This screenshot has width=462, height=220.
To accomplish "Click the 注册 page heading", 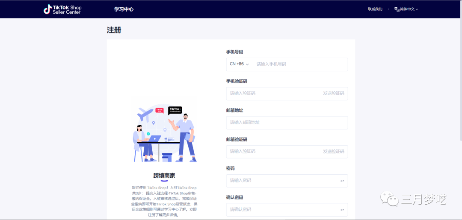I will click(x=114, y=30).
